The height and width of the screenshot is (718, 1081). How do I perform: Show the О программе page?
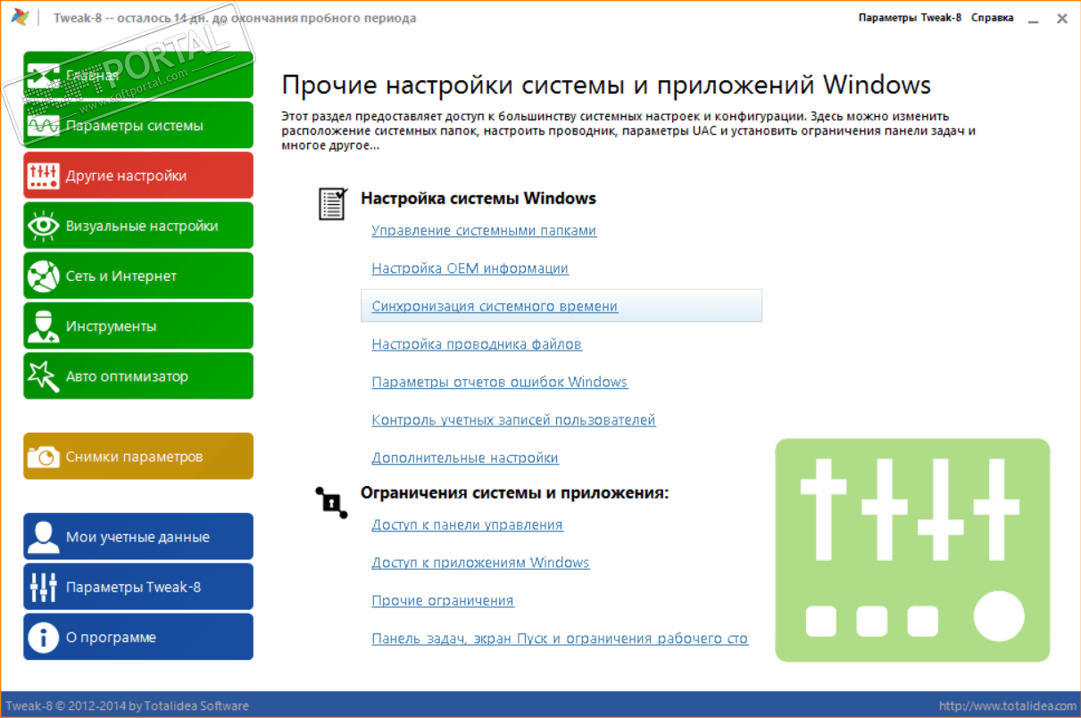point(138,637)
